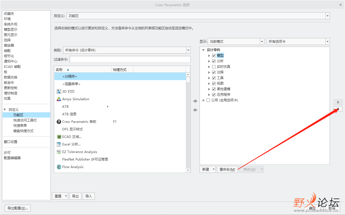Open 配置编辑器 in sidebar
This screenshot has width=345, height=215.
click(12, 158)
